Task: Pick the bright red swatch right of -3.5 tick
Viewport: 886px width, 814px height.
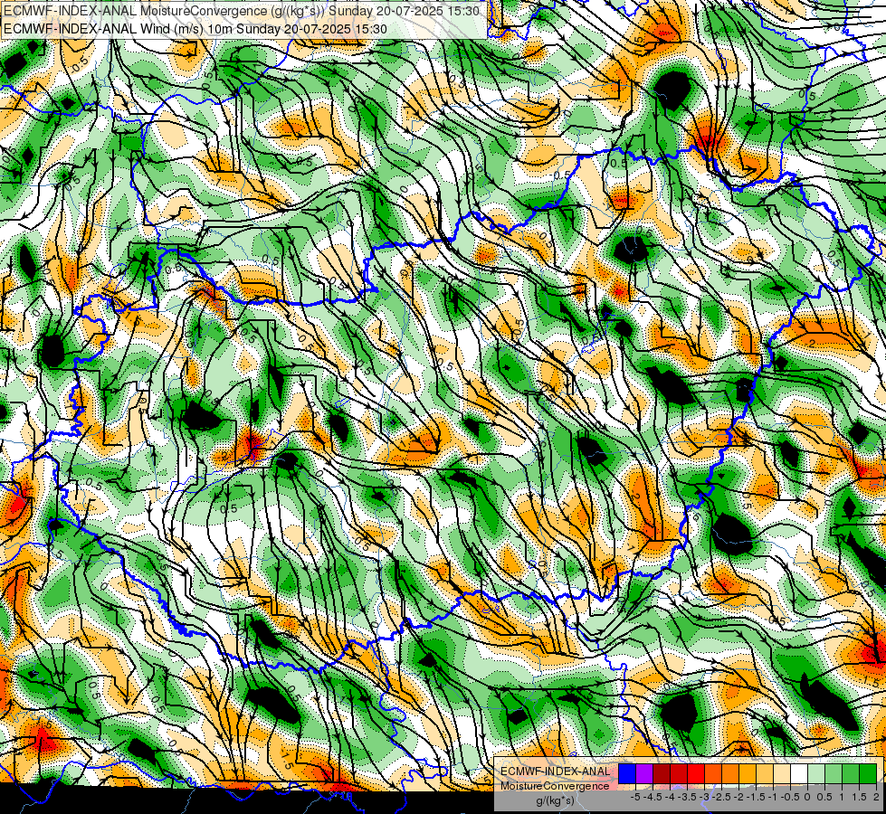Action: 696,773
